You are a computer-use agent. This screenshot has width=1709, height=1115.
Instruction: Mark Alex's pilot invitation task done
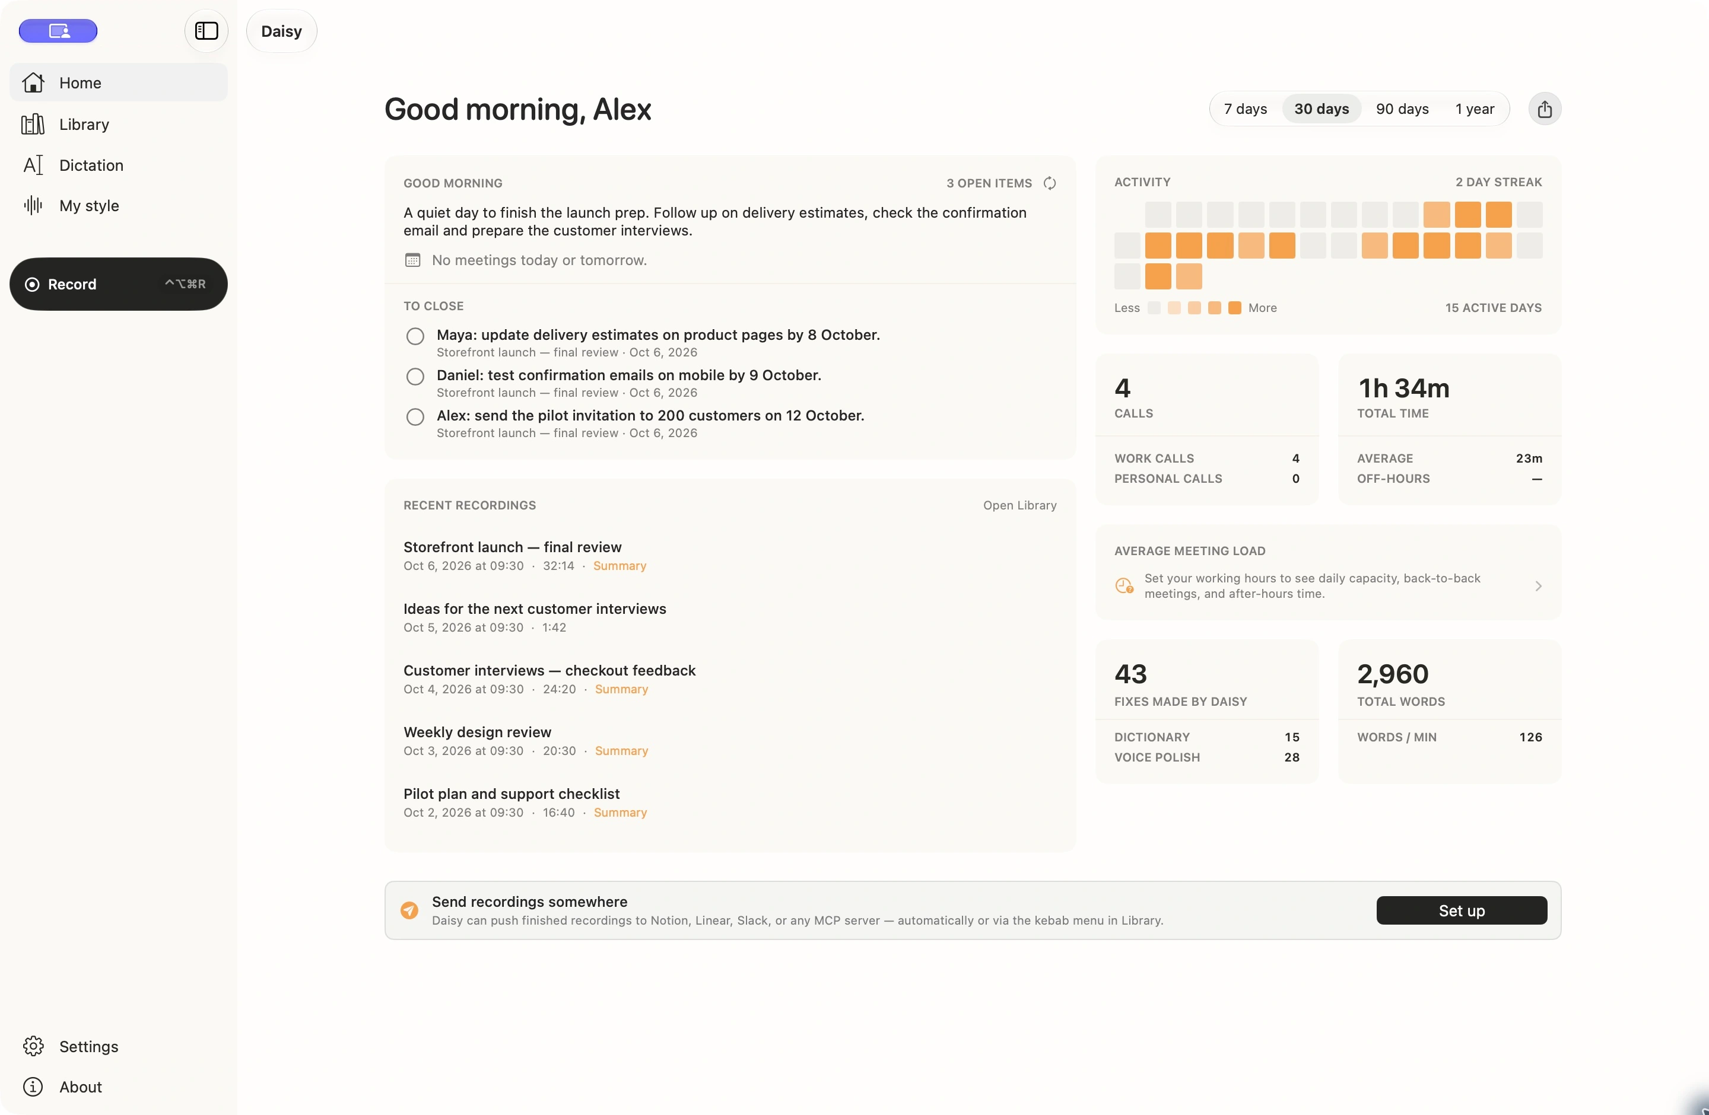tap(415, 416)
